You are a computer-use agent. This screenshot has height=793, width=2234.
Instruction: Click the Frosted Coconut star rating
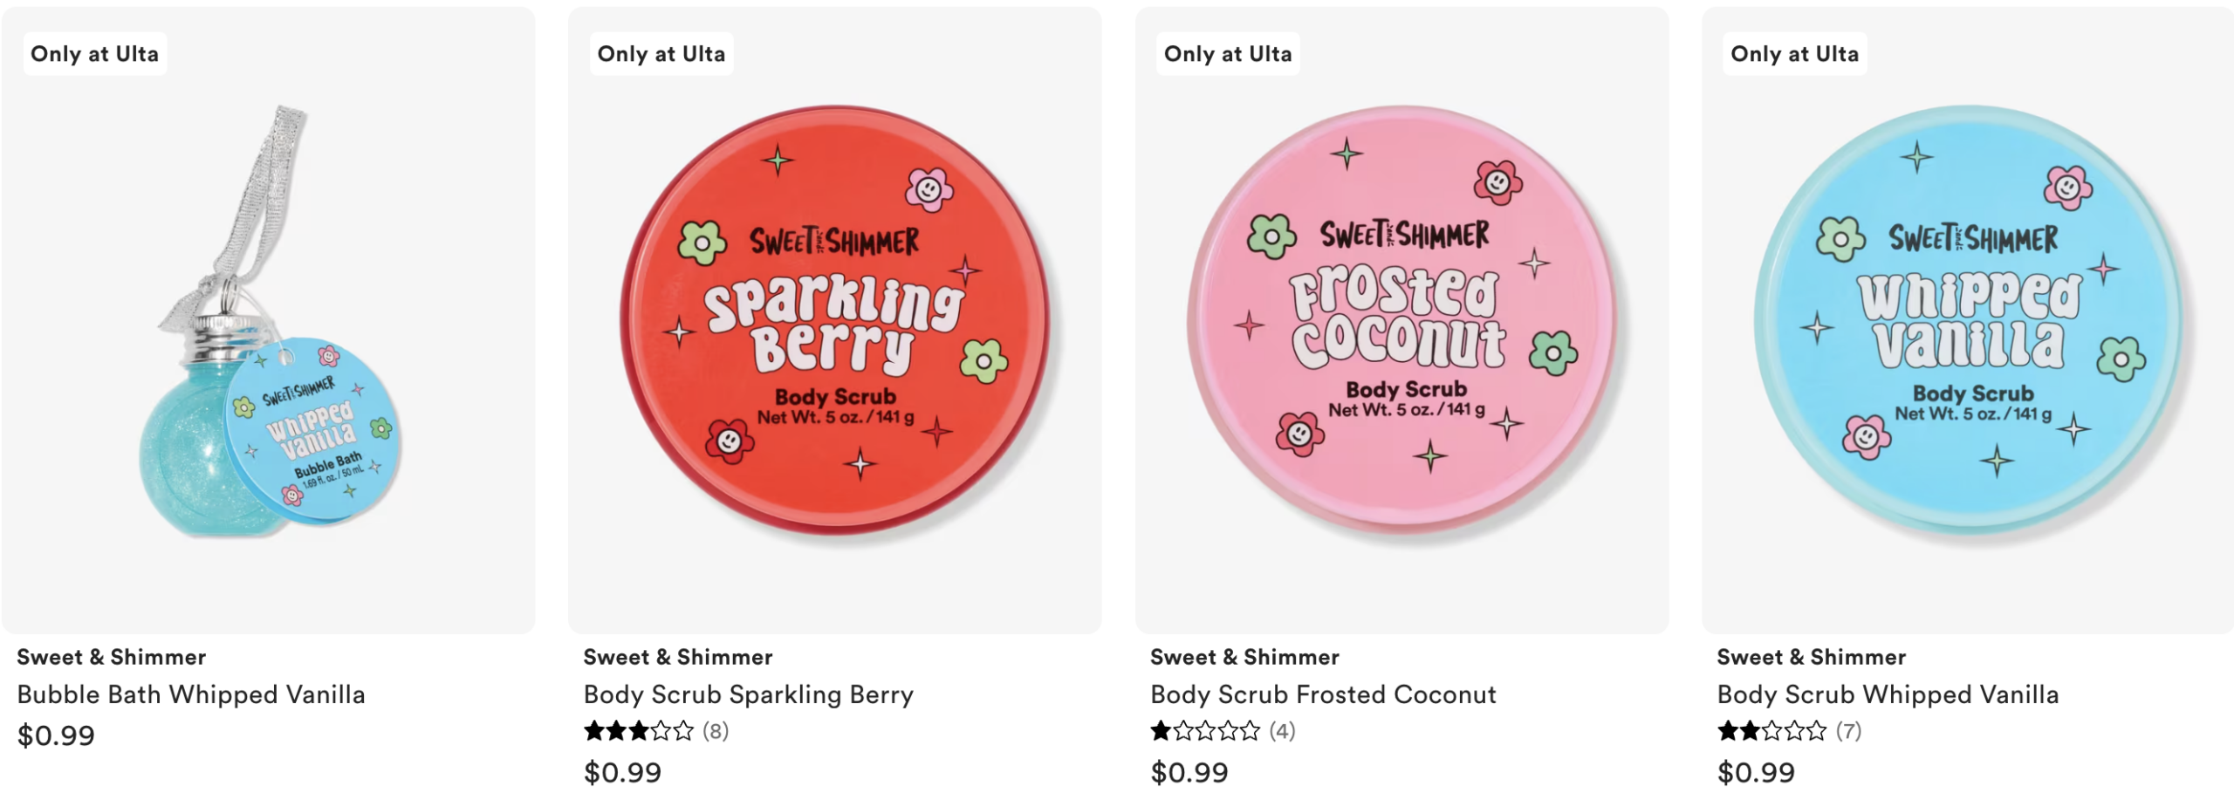point(1205,731)
